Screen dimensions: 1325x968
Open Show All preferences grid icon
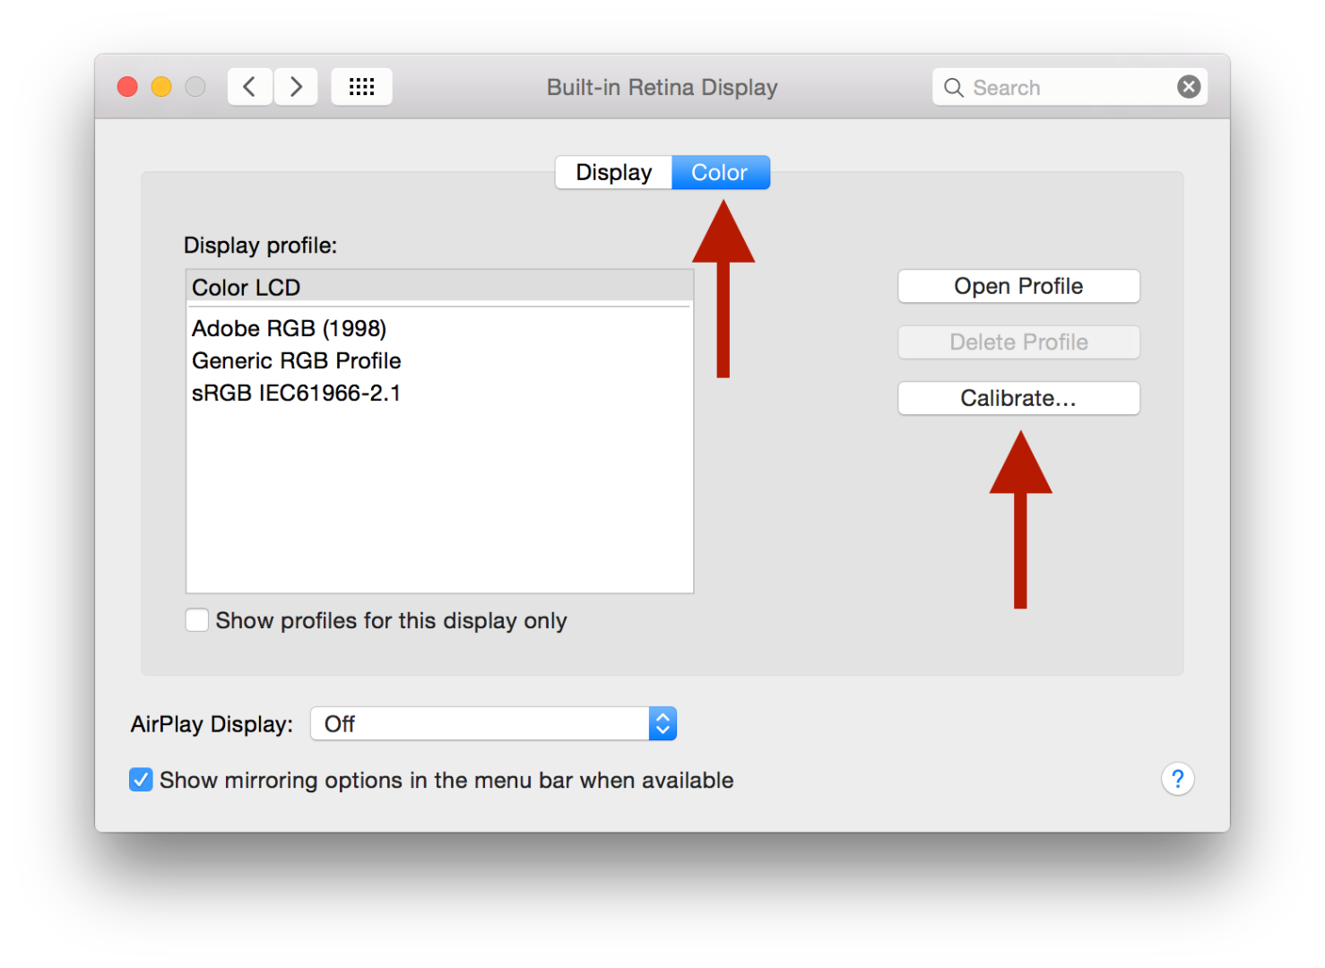[x=361, y=86]
